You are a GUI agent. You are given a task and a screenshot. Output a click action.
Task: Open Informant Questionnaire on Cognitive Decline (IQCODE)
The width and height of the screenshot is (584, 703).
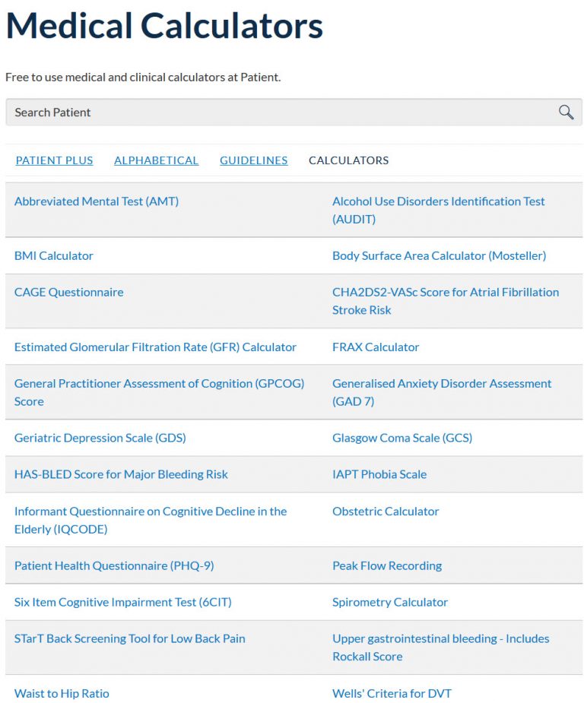[x=151, y=520]
